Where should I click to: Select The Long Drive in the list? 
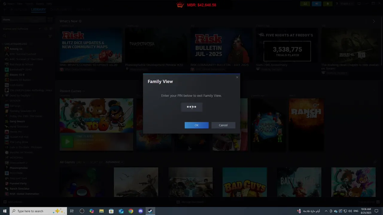(x=19, y=142)
